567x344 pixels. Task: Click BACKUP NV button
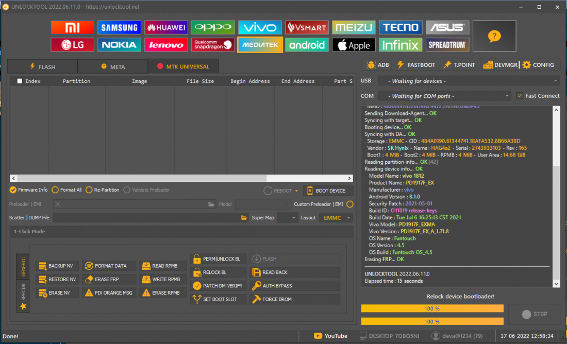[x=58, y=266]
